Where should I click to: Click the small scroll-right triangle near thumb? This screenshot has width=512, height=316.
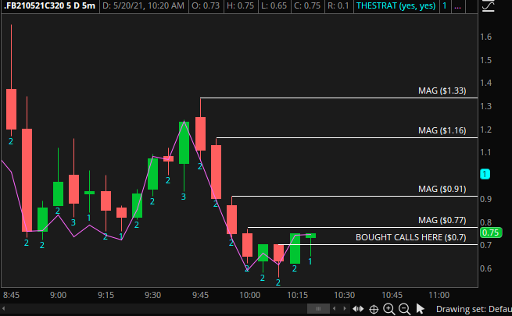click(345, 308)
